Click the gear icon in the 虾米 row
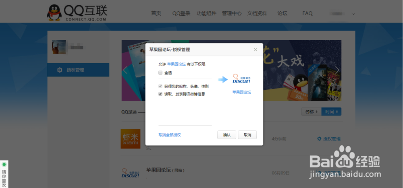403x188 pixels. click(319, 139)
